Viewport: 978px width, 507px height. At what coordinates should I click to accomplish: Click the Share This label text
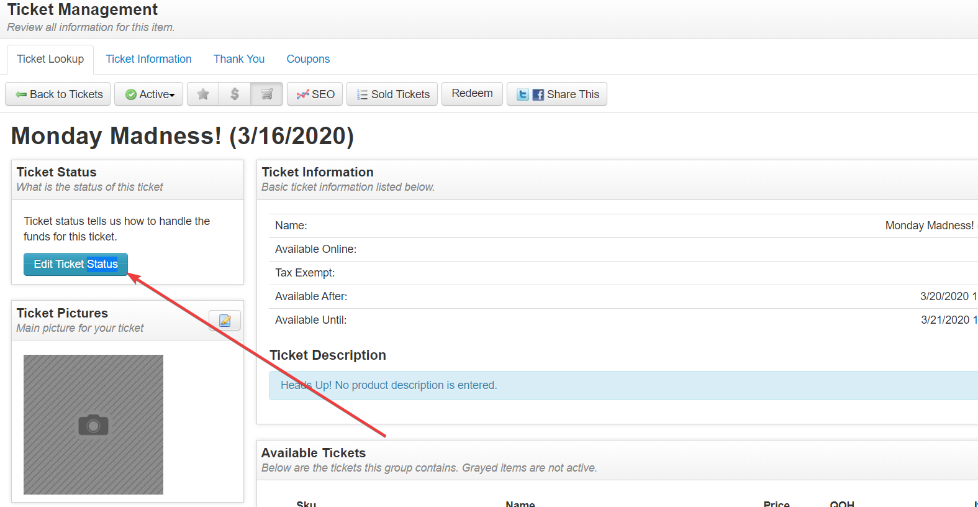click(x=573, y=94)
